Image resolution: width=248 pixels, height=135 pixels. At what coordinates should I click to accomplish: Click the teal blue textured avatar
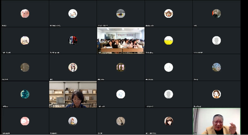click(25, 94)
